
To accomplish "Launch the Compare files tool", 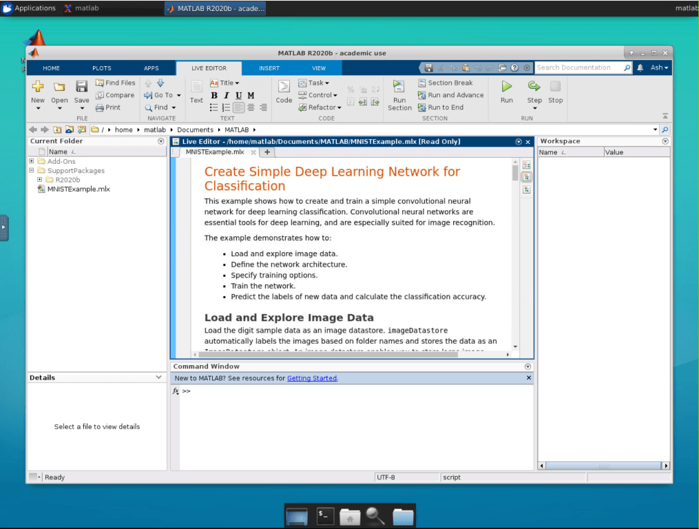I will click(x=115, y=95).
